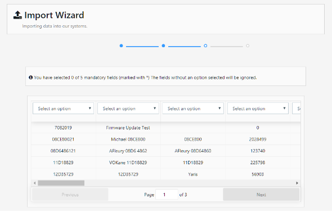
Task: Click the info icon in the mandatory fields notice
Action: coord(30,78)
